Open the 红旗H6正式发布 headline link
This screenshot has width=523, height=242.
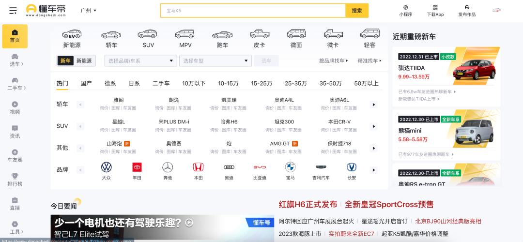308,204
